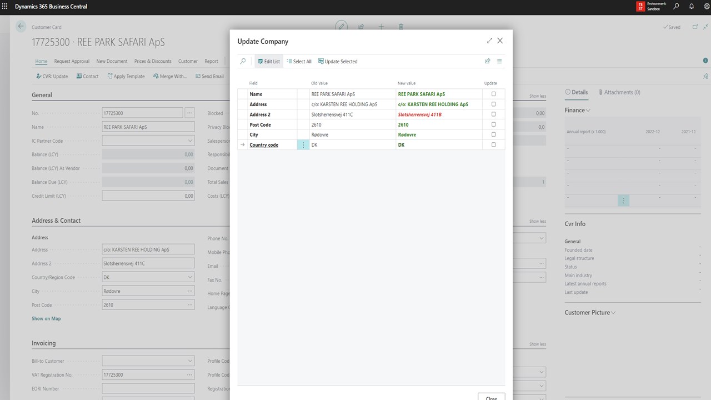
Task: Click the Name input field on Customer Card
Action: coord(148,127)
